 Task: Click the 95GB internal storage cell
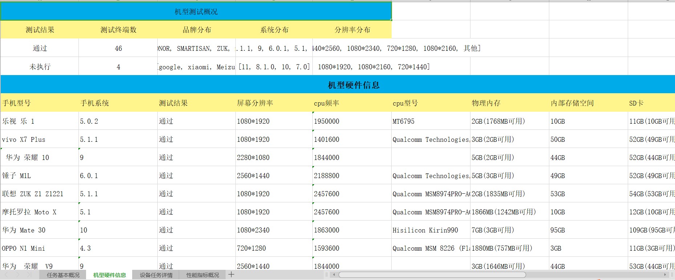pos(589,230)
